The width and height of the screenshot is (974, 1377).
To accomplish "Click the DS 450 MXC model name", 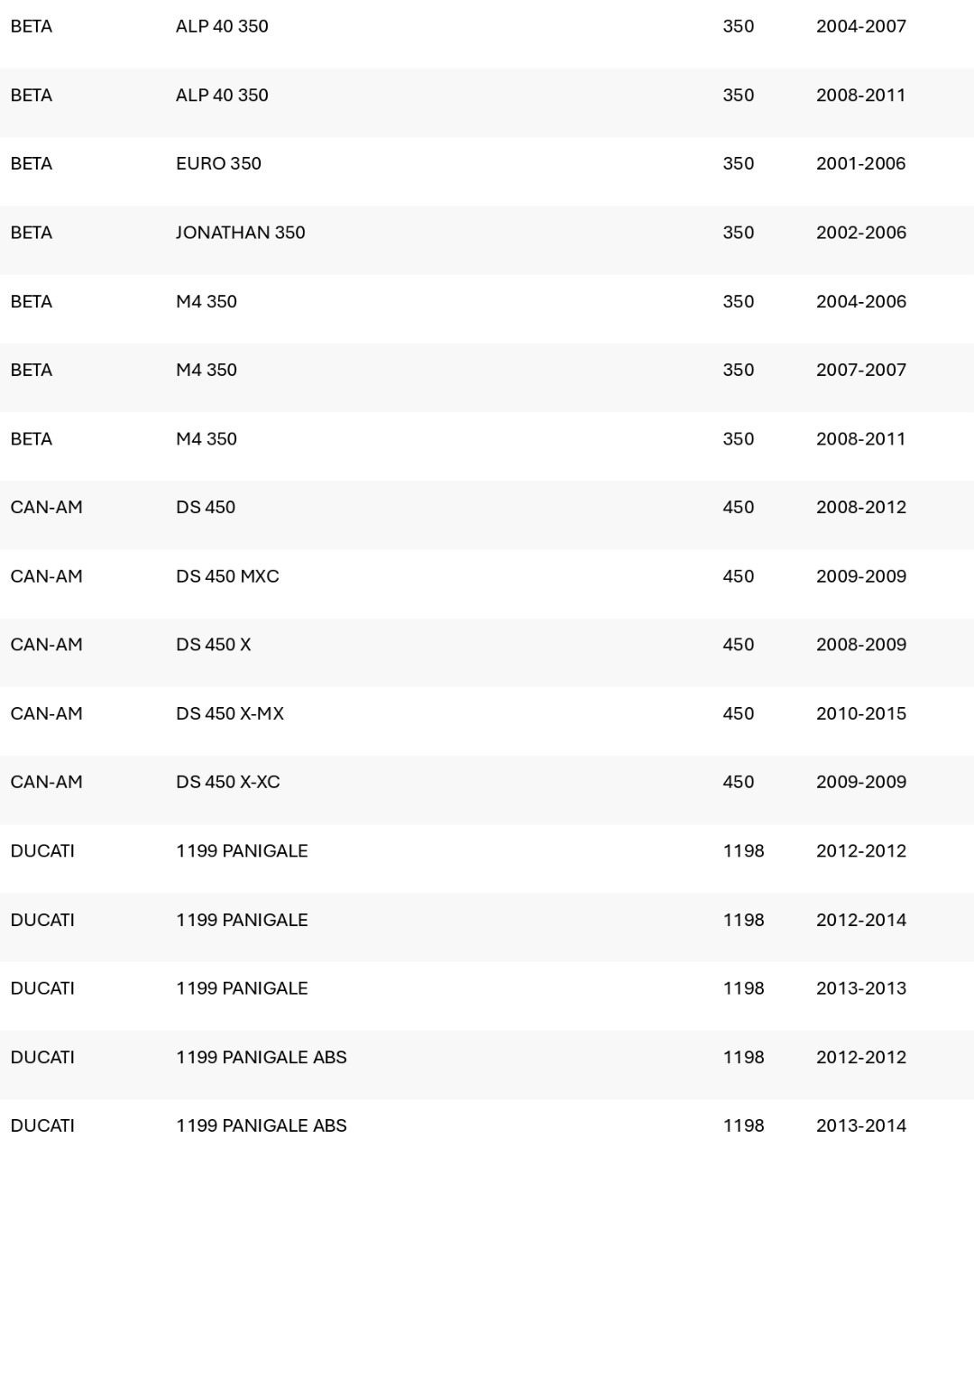I will click(227, 576).
